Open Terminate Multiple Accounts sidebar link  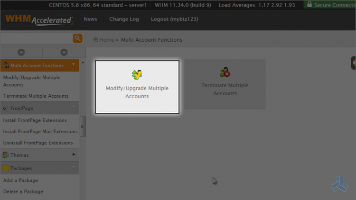point(36,96)
